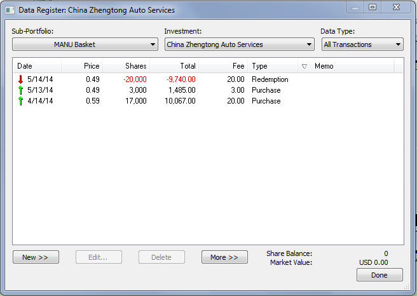417x296 pixels.
Task: Close the Data Register window
Action: click(x=396, y=7)
